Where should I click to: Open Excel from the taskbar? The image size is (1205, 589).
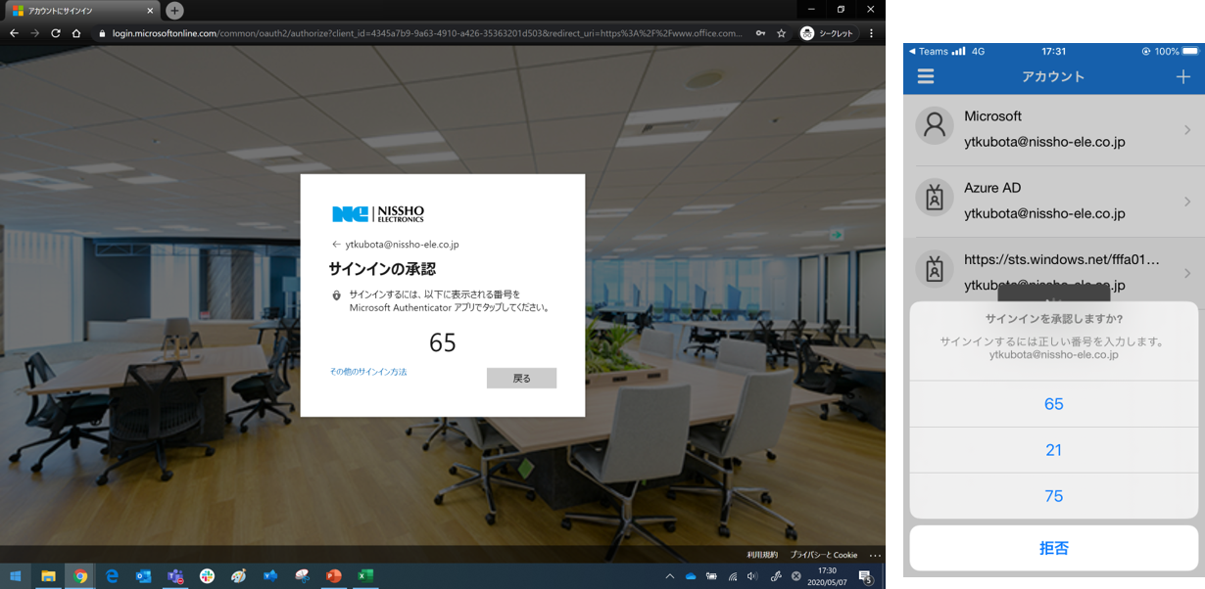point(365,576)
